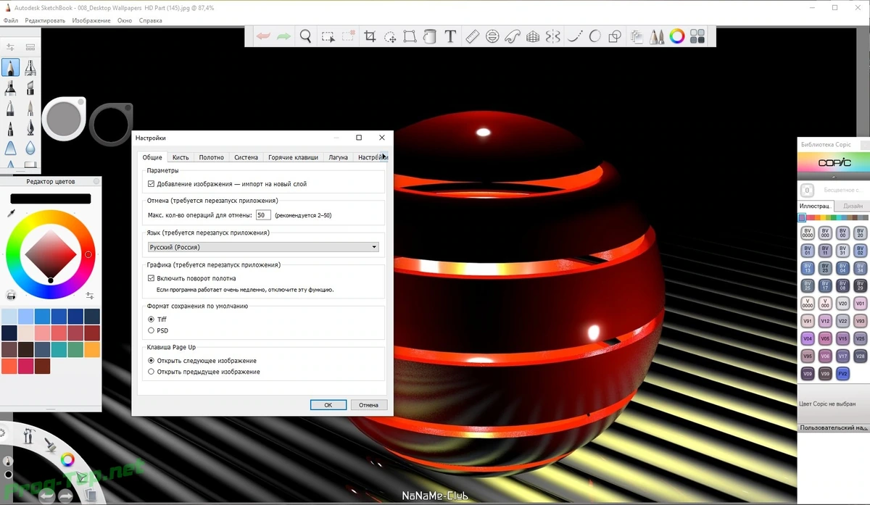Pick the BV13 Copic color swatch
Screen dimensions: 870x505
[807, 268]
